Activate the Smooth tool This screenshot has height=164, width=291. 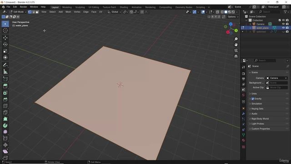(5, 132)
